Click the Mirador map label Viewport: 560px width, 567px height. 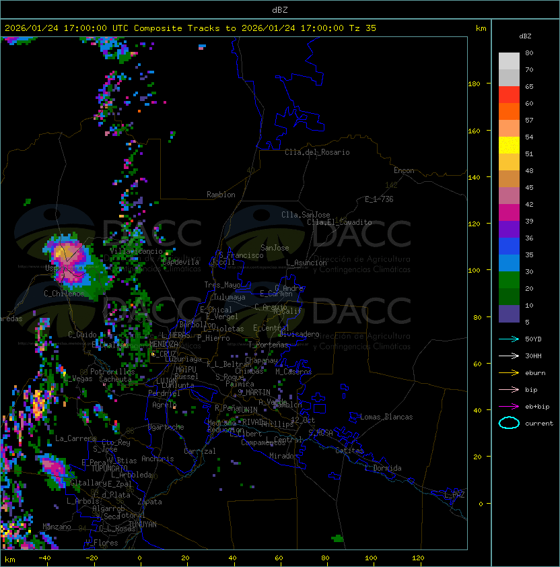(283, 456)
